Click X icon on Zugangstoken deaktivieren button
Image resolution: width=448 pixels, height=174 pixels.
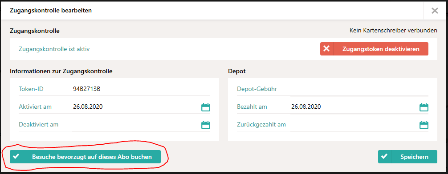click(x=326, y=49)
